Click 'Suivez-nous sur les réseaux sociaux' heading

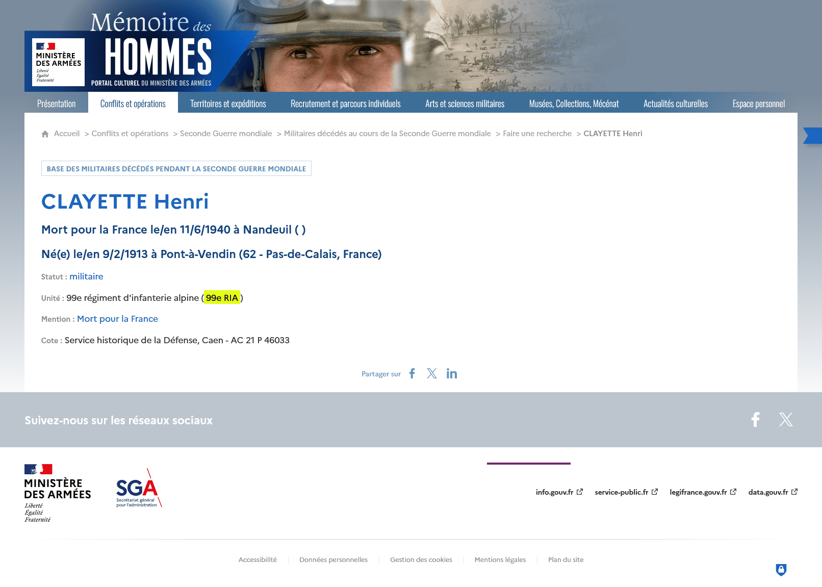119,420
